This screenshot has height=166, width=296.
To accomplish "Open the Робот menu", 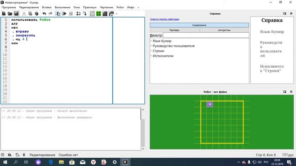I will (x=120, y=7).
